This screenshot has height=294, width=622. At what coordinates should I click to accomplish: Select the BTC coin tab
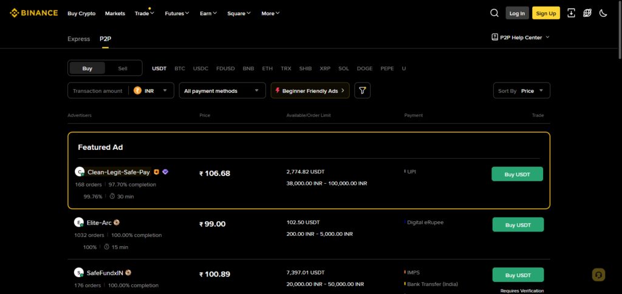(x=180, y=68)
